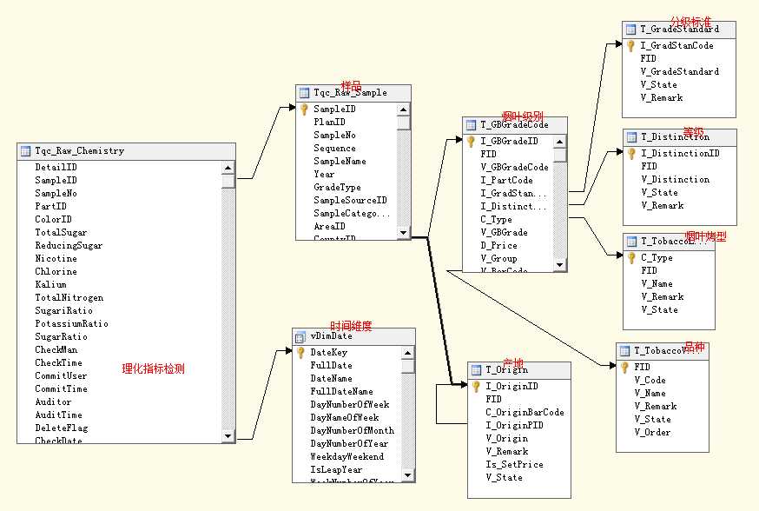Viewport: 759px width, 511px height.
Task: Click primary key icon beside I_GBGradeID
Action: tap(471, 142)
